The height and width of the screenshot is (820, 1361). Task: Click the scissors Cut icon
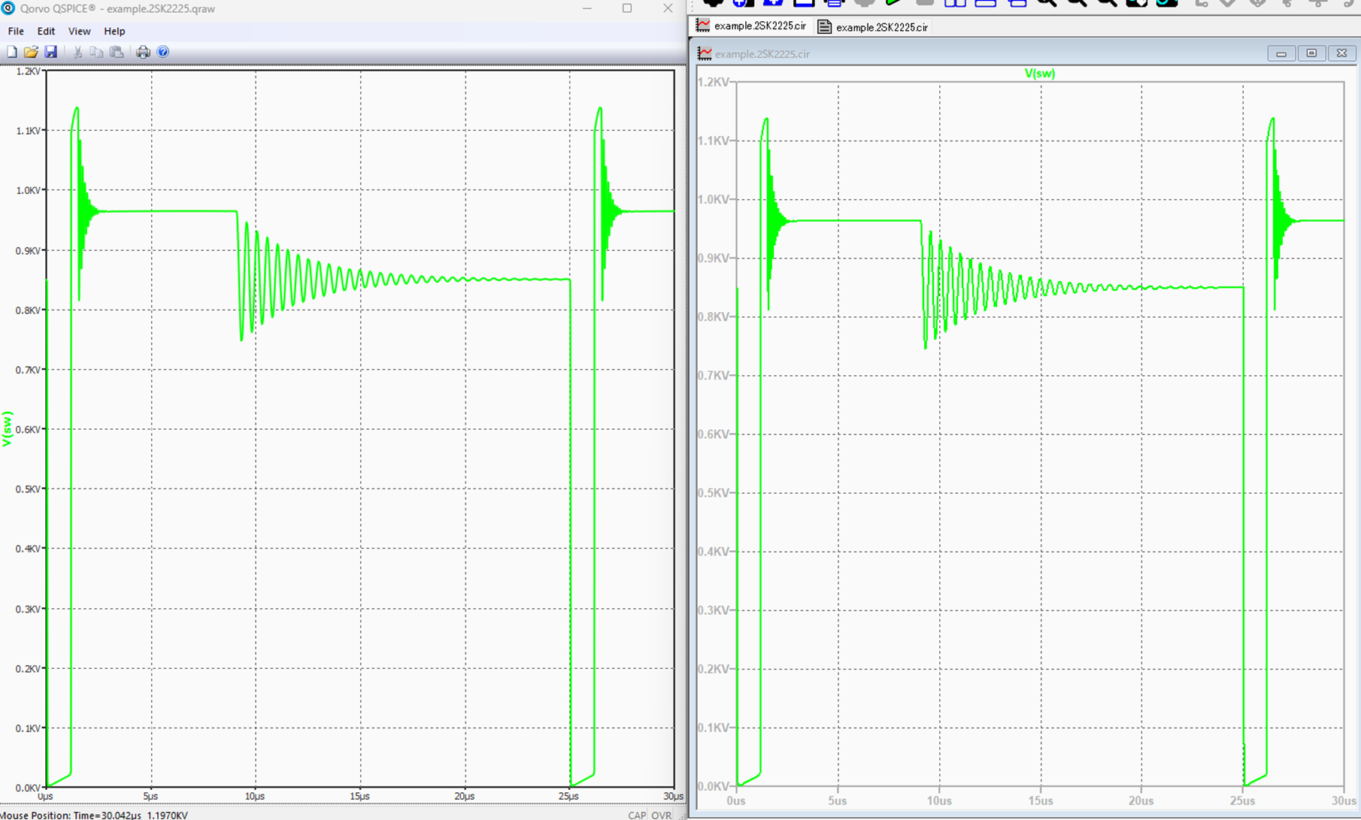(x=77, y=52)
